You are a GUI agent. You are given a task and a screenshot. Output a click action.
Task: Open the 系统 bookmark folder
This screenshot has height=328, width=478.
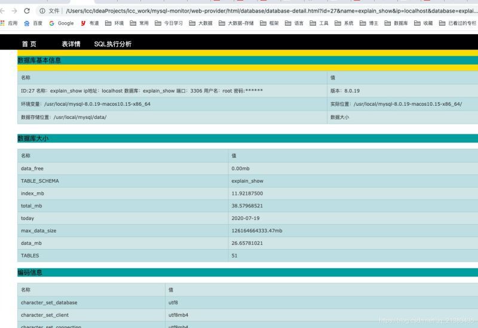pos(344,23)
